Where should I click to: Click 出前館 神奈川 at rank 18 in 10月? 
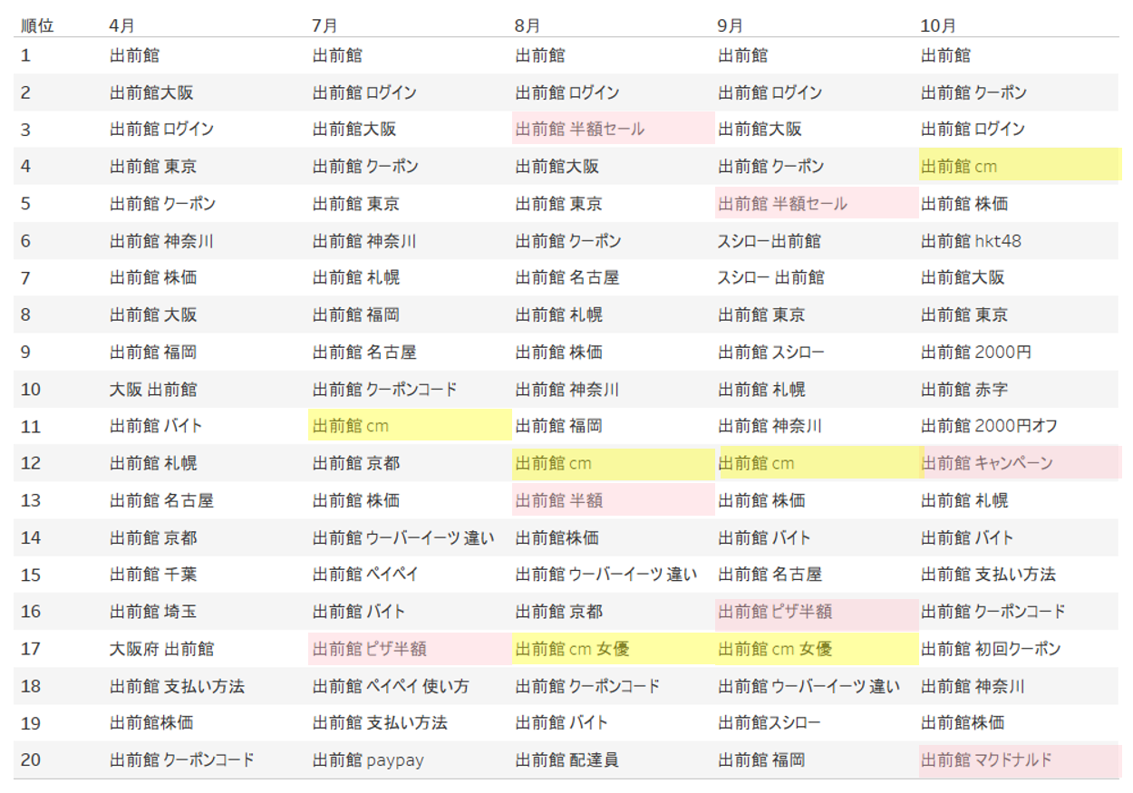[x=973, y=686]
